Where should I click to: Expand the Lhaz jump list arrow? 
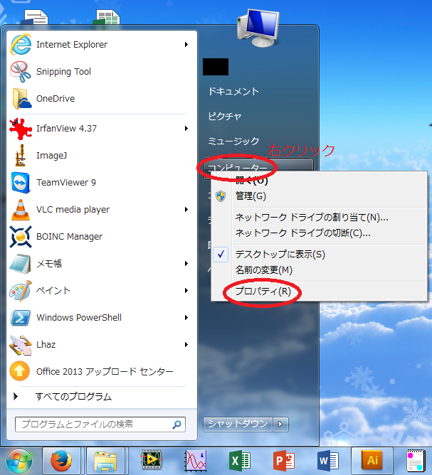click(x=186, y=345)
